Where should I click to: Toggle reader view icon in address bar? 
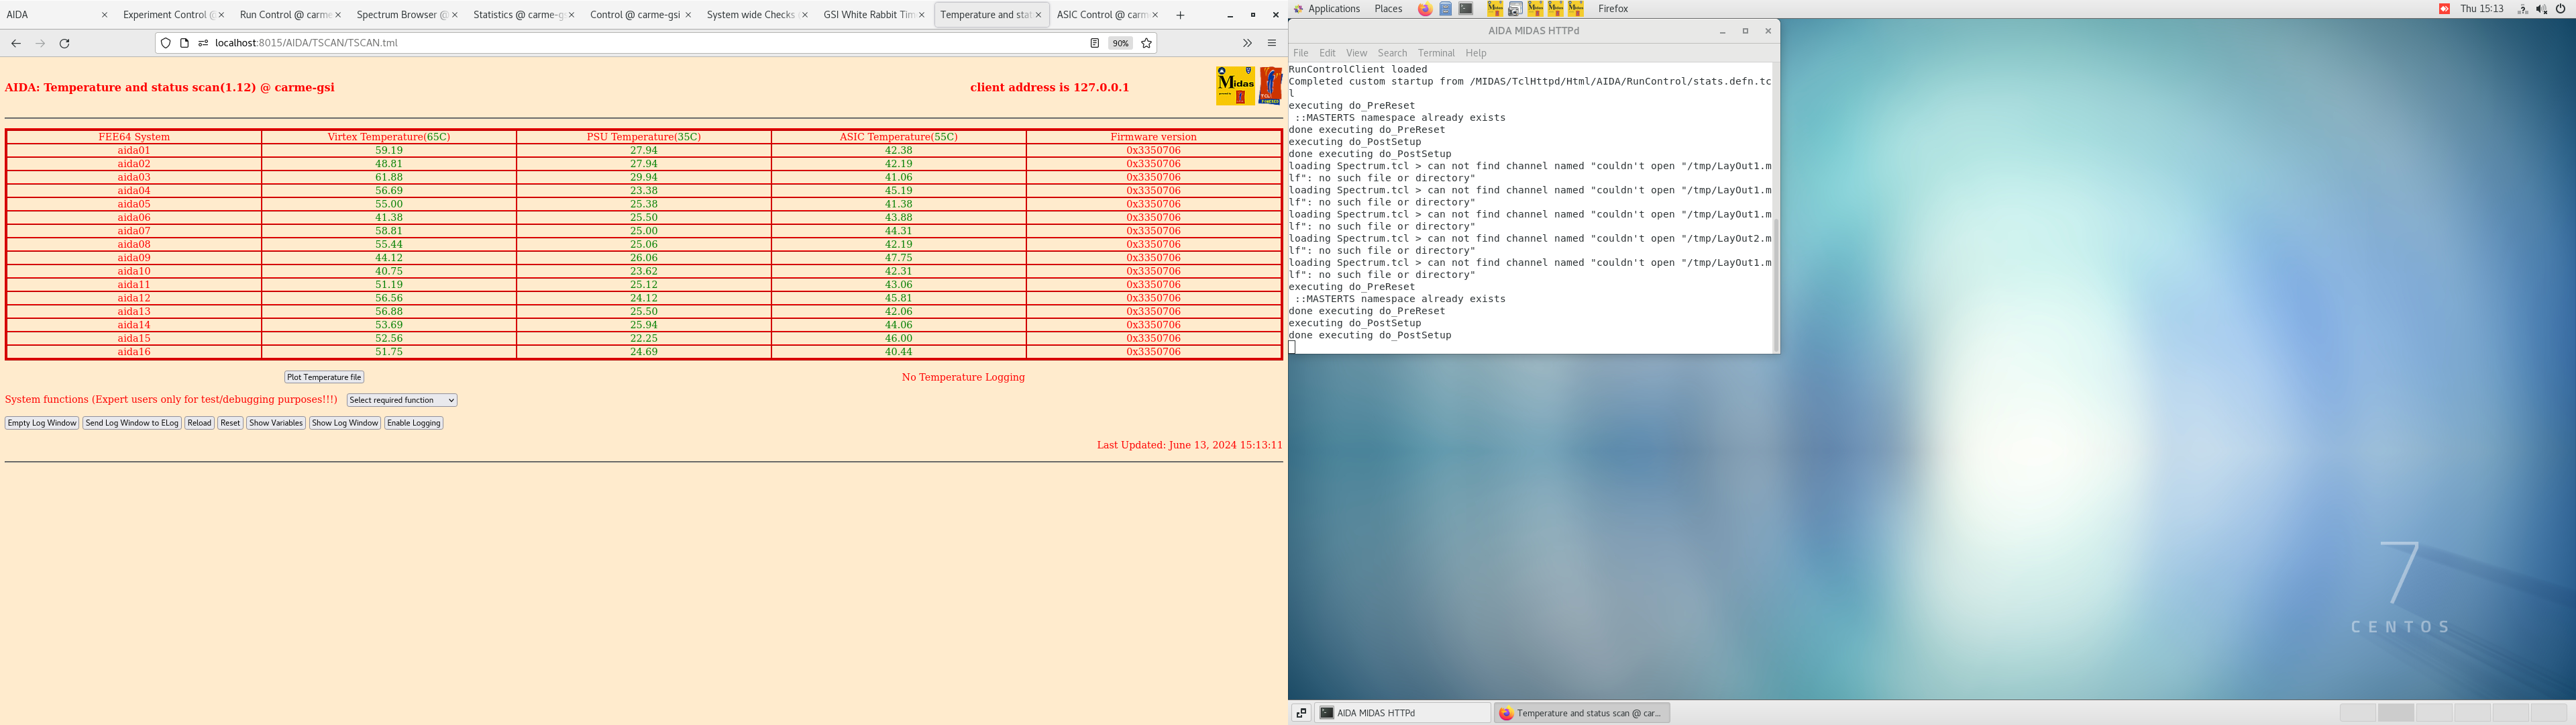click(1094, 43)
